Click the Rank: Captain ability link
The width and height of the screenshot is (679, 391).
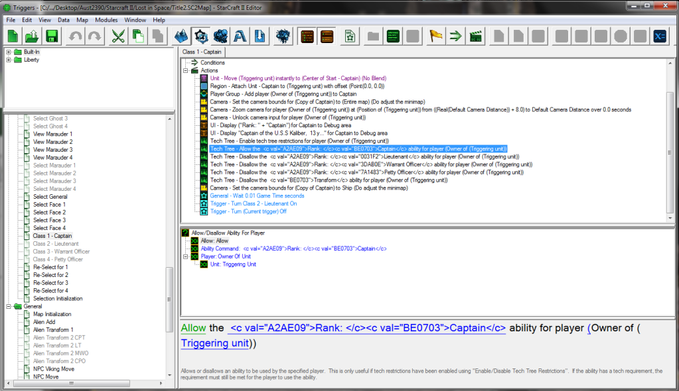(x=368, y=328)
